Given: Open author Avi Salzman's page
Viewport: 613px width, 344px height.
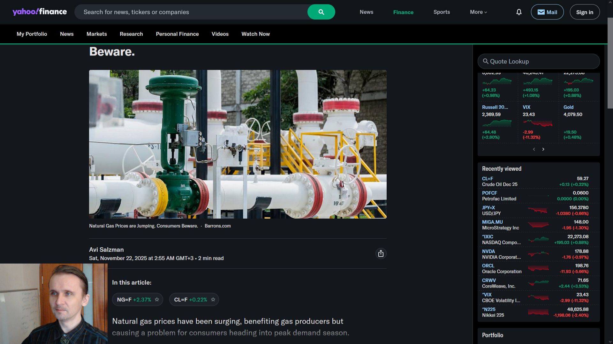Looking at the screenshot, I should click(106, 250).
